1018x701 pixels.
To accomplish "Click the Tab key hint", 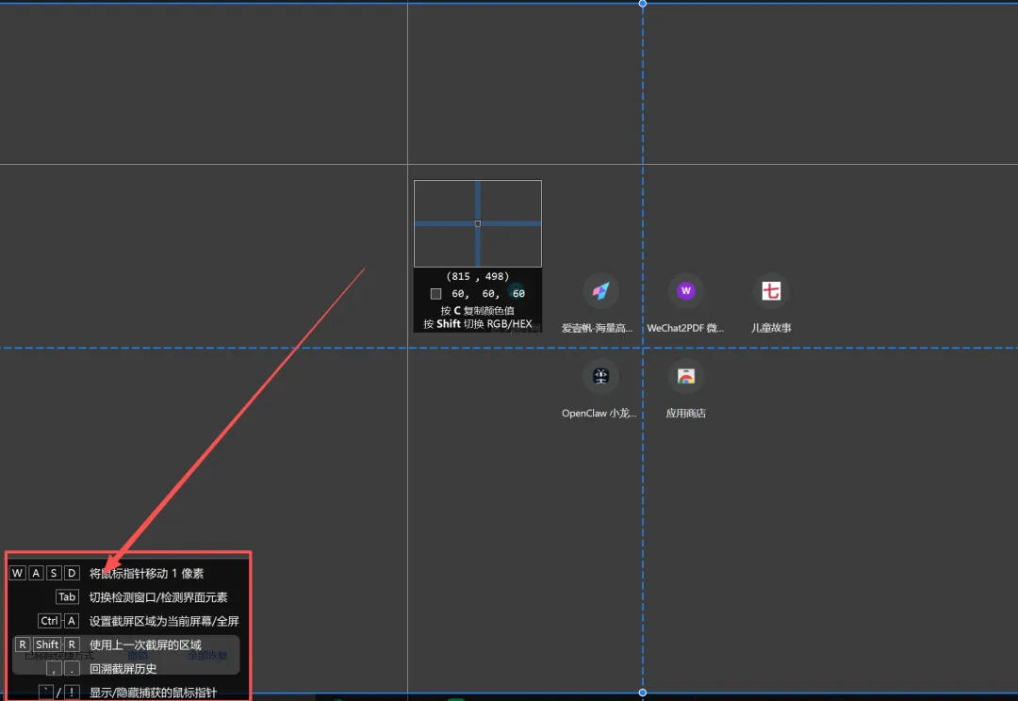I will pos(67,597).
